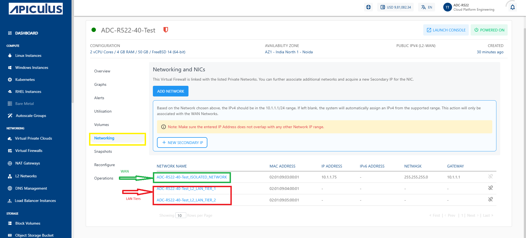Switch to the Snapshots tab
Viewport: 526px width, 238px height.
(x=103, y=151)
